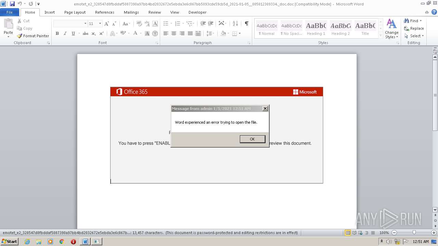Open the Change Styles menu

(391, 29)
